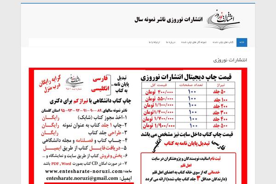Click the line خدماتی که از سوی خانه کتاب

click(x=186, y=172)
